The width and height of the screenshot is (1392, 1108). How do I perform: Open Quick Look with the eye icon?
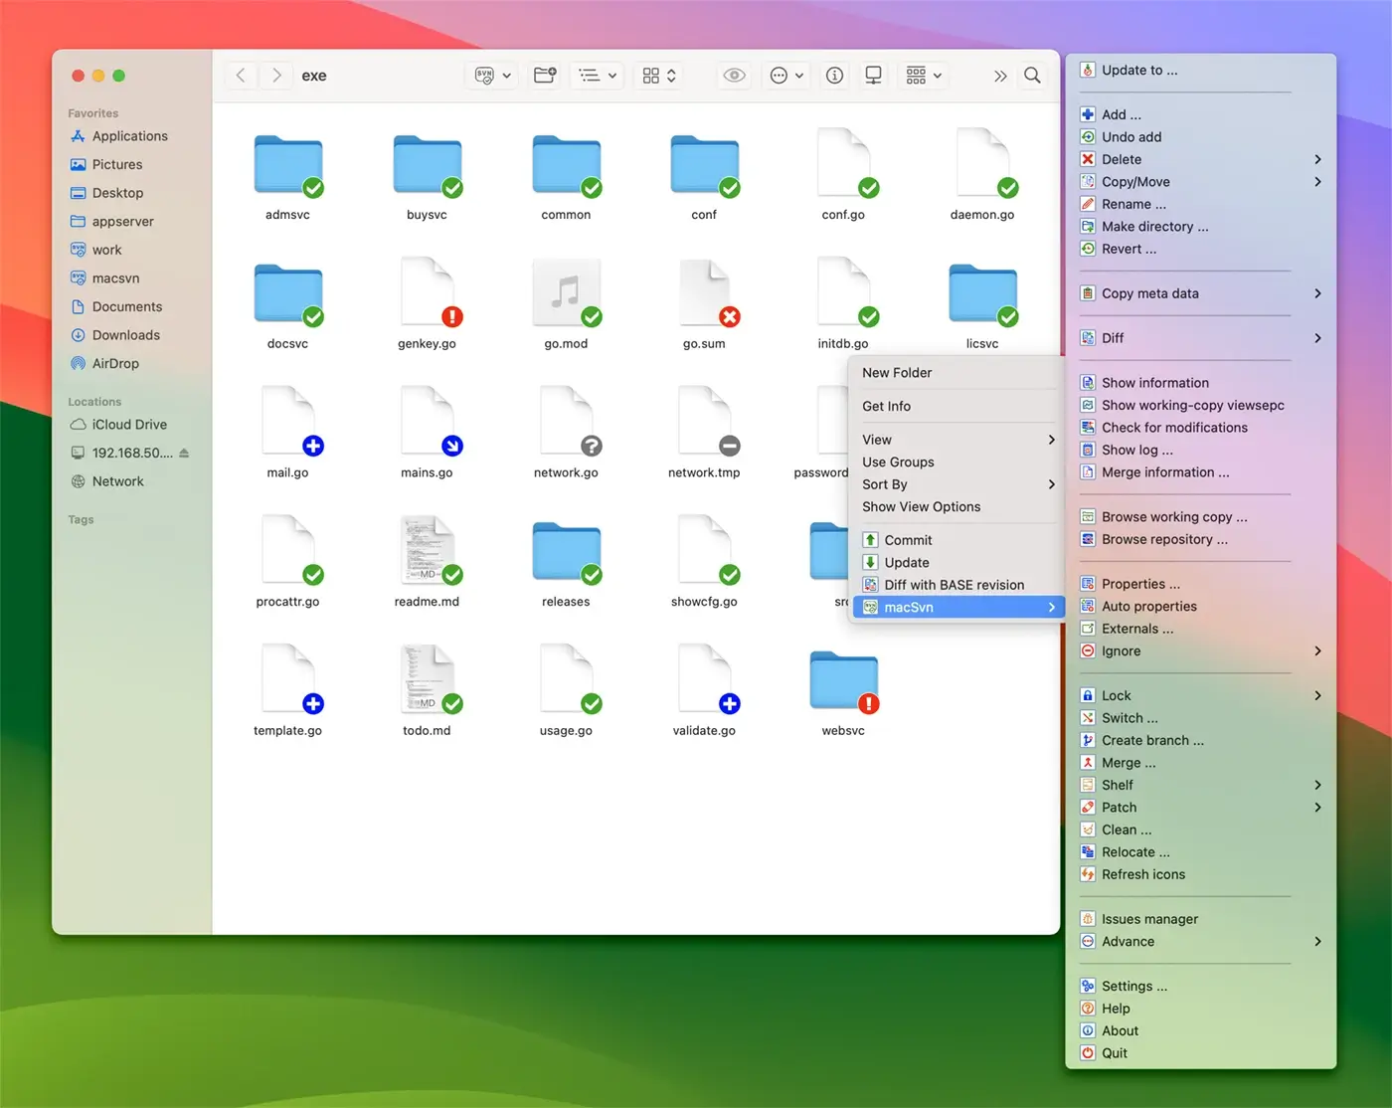coord(734,75)
